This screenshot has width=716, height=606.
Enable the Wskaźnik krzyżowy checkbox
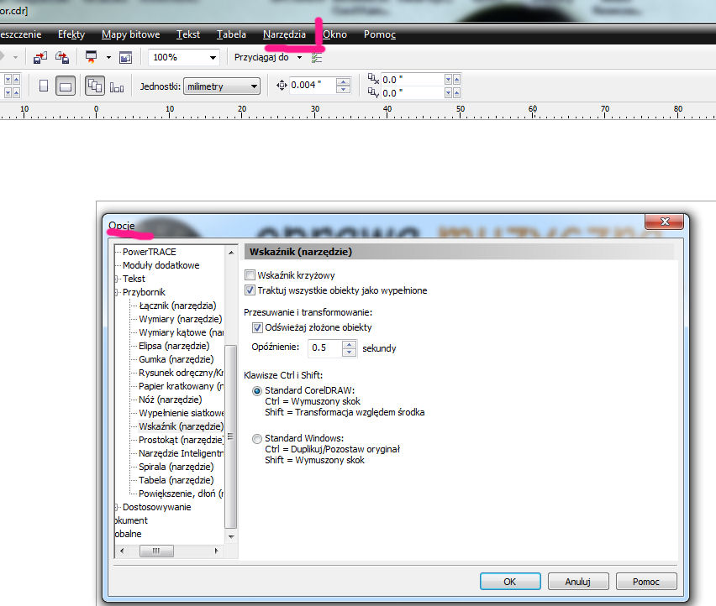click(x=250, y=275)
